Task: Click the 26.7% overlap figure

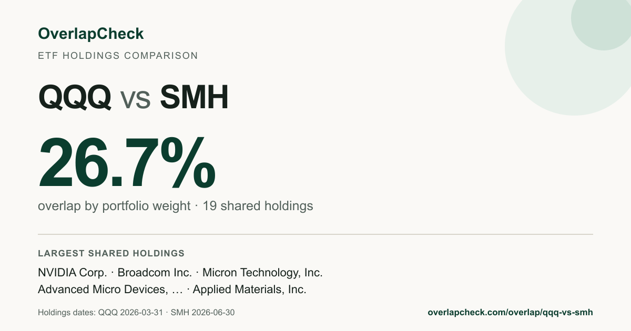Action: 127,163
